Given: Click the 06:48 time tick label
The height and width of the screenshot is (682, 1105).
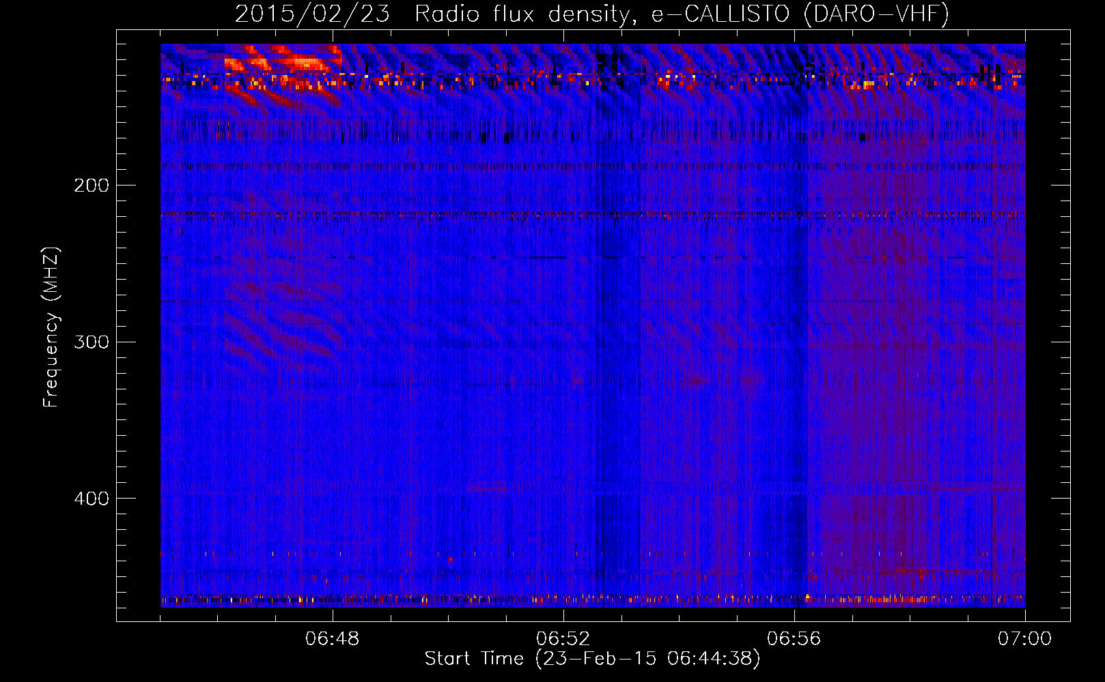Looking at the screenshot, I should pos(333,639).
